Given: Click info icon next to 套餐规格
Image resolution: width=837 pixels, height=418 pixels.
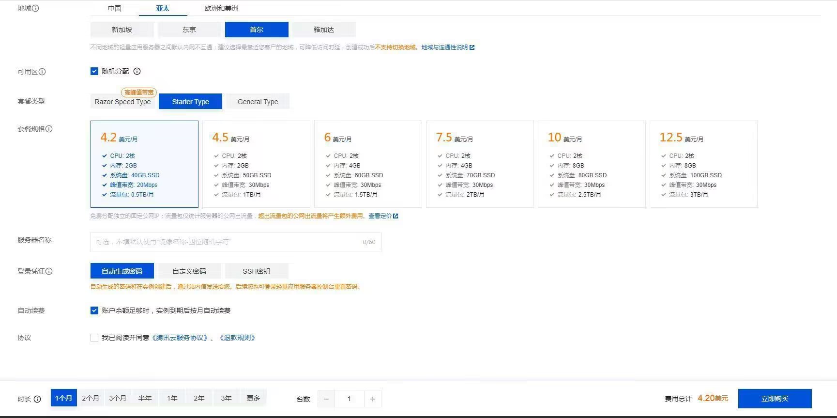Looking at the screenshot, I should 49,129.
